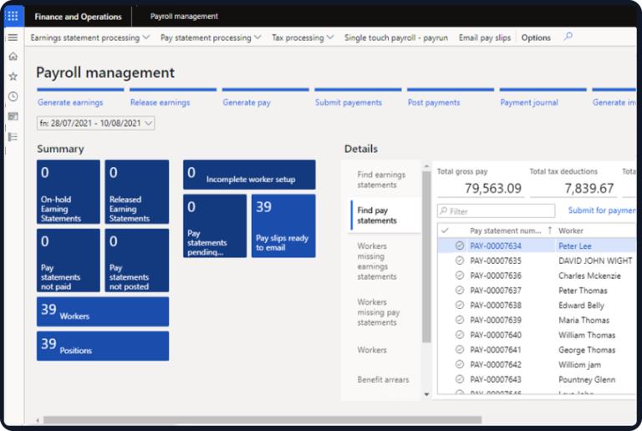Screen dimensions: 642x431
Task: Expand Earnings statement processing menu
Action: tap(89, 38)
